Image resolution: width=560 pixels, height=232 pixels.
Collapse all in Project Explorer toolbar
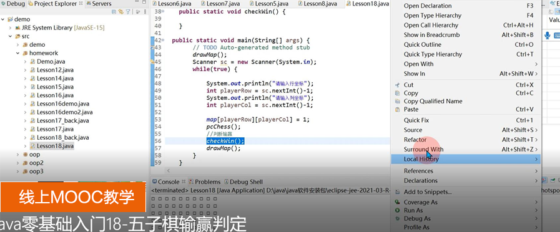(x=114, y=12)
